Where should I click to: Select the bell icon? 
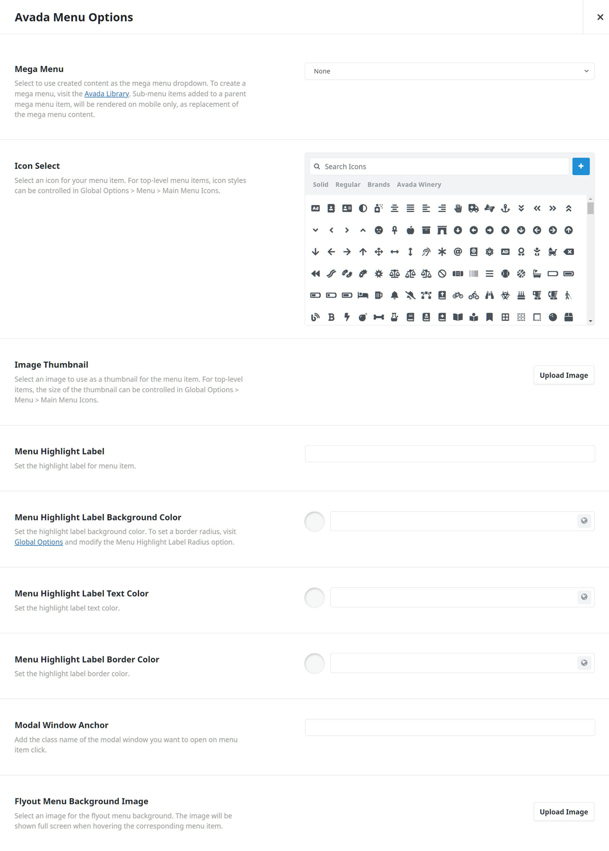point(394,295)
